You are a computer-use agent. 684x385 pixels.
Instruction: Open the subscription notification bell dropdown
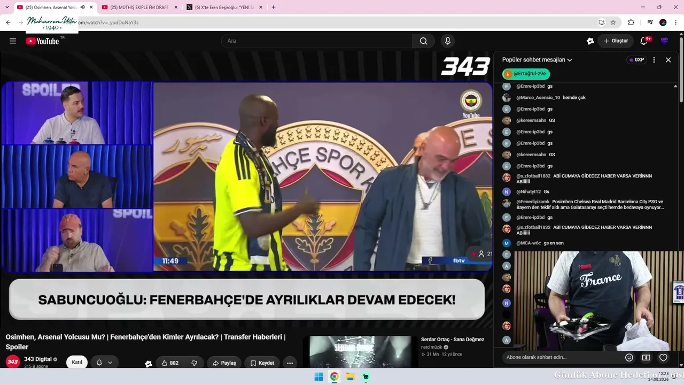[104, 363]
